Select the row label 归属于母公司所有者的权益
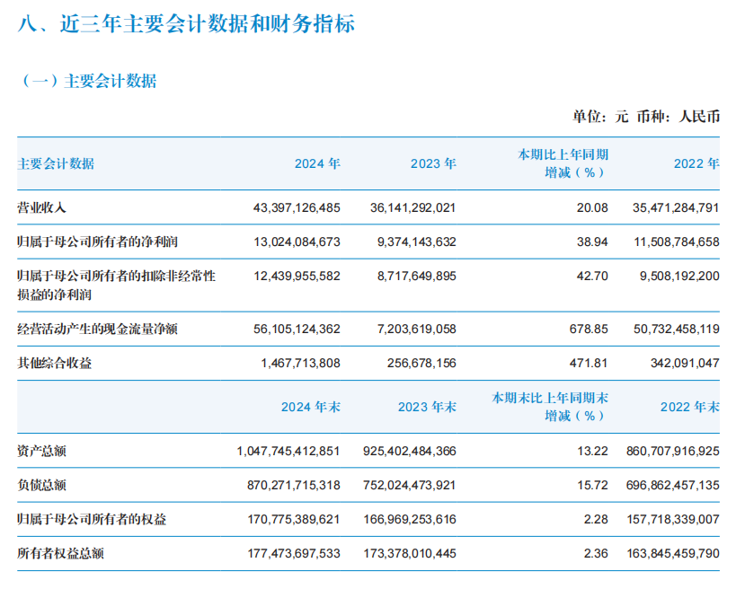 (92, 519)
